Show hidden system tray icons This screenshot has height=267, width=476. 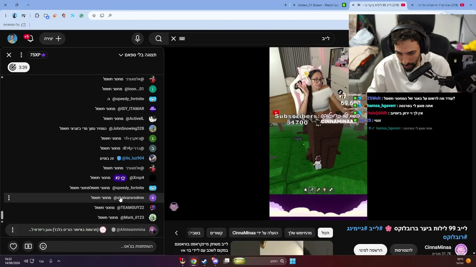58,261
